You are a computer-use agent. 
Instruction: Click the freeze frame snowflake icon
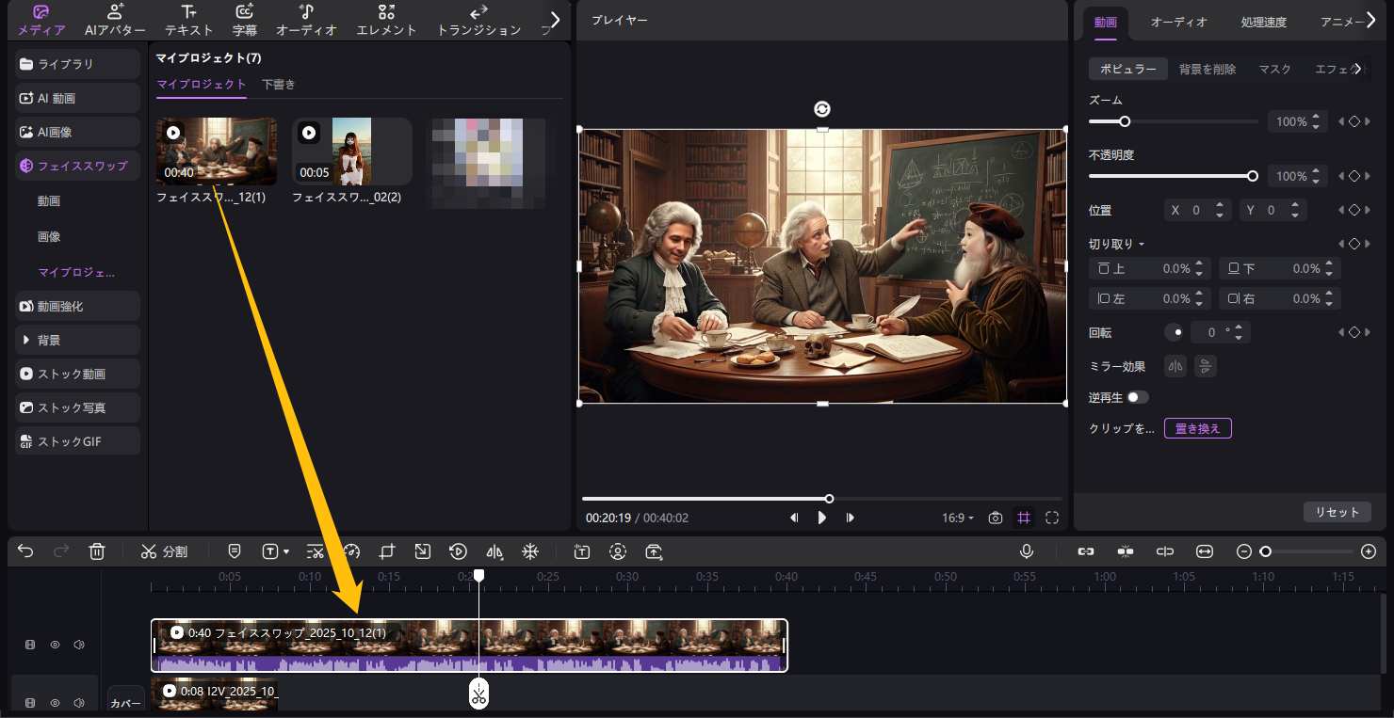coord(530,551)
